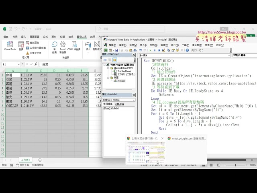Image resolution: width=257 pixels, height=193 pixels.
Task: Open Object Browser icon in VBA toolbar
Action: (x=177, y=50)
